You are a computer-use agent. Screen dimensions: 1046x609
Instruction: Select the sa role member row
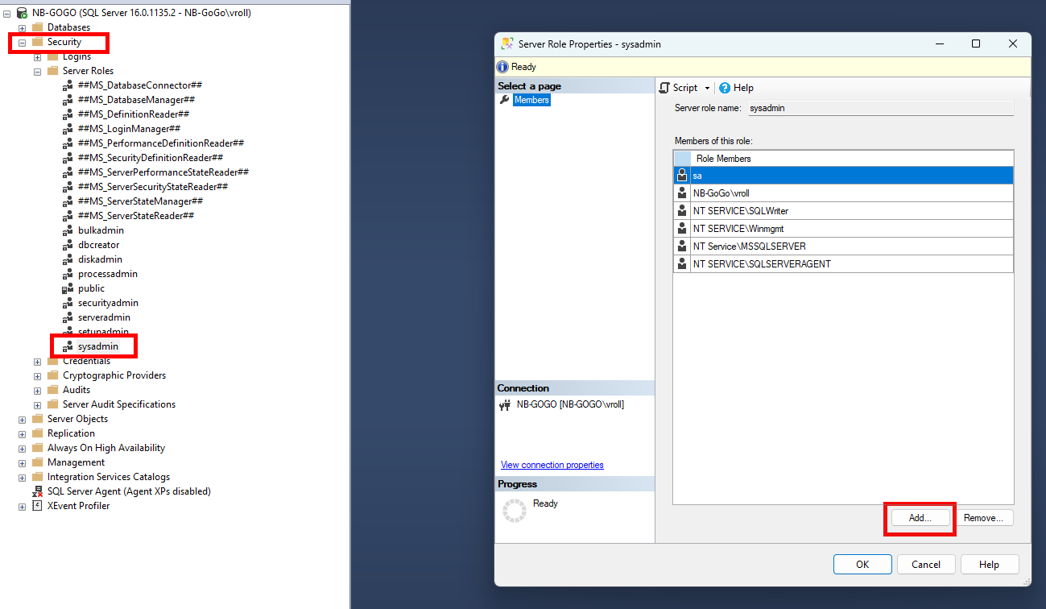843,175
